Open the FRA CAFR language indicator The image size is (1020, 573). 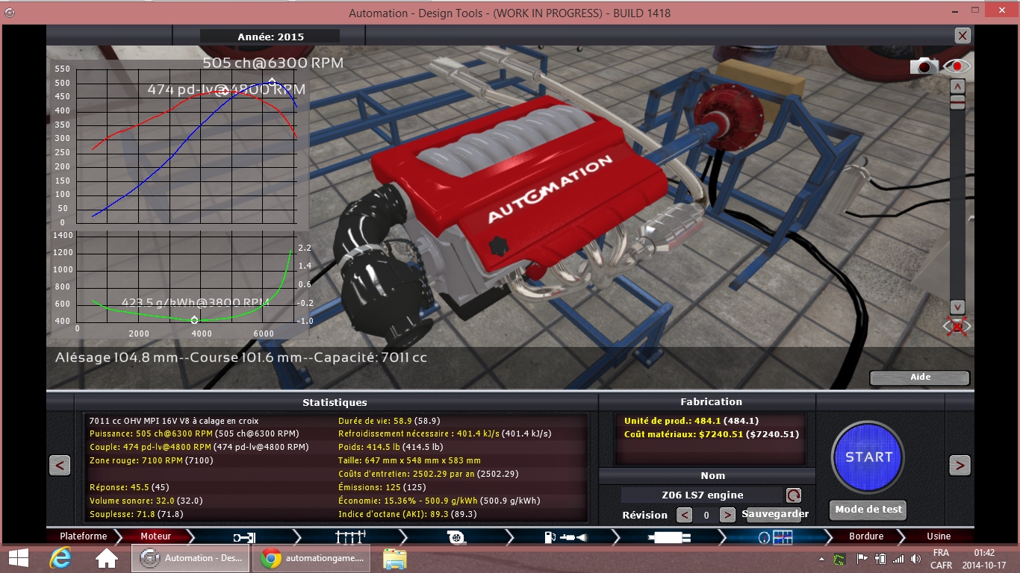941,558
